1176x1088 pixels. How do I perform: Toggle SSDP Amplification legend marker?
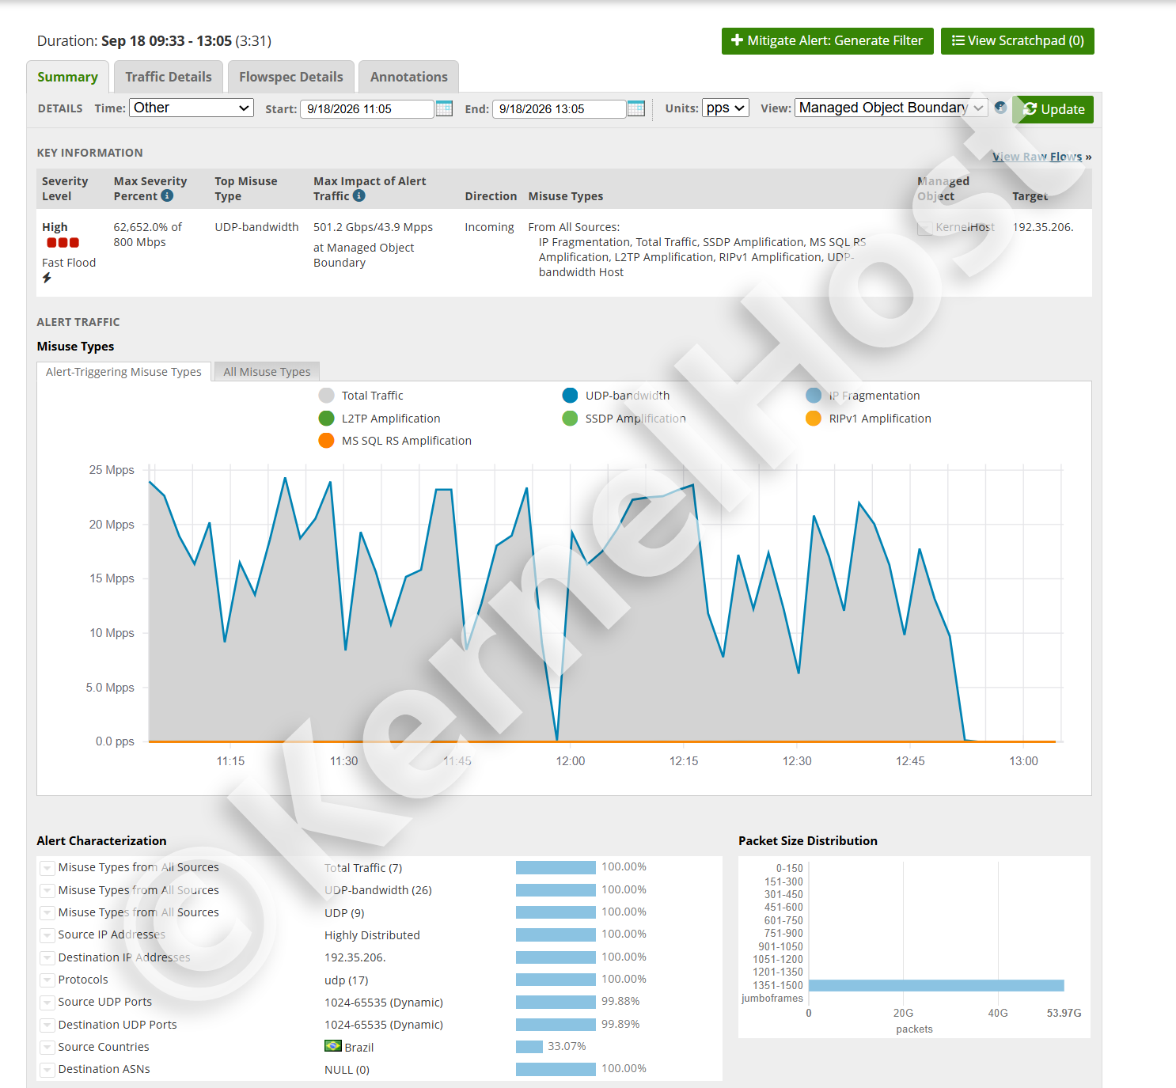570,418
